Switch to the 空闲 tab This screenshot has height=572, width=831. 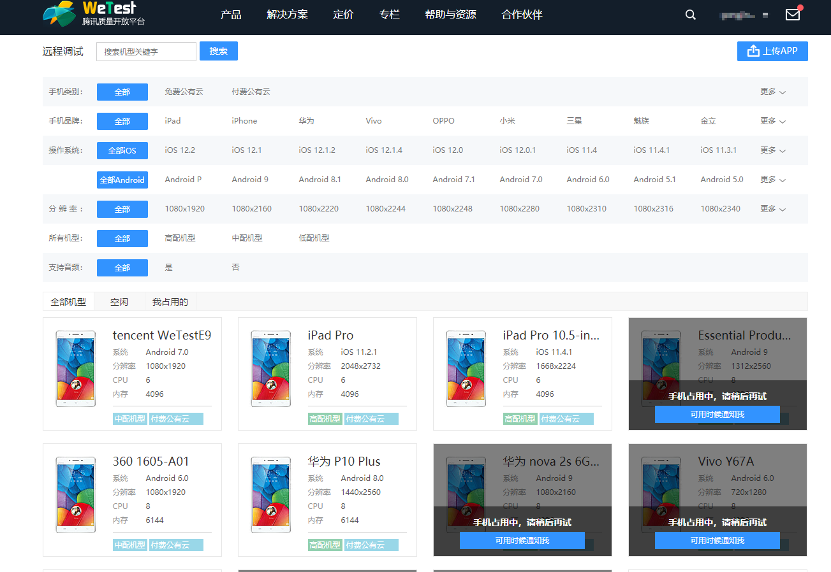point(119,301)
